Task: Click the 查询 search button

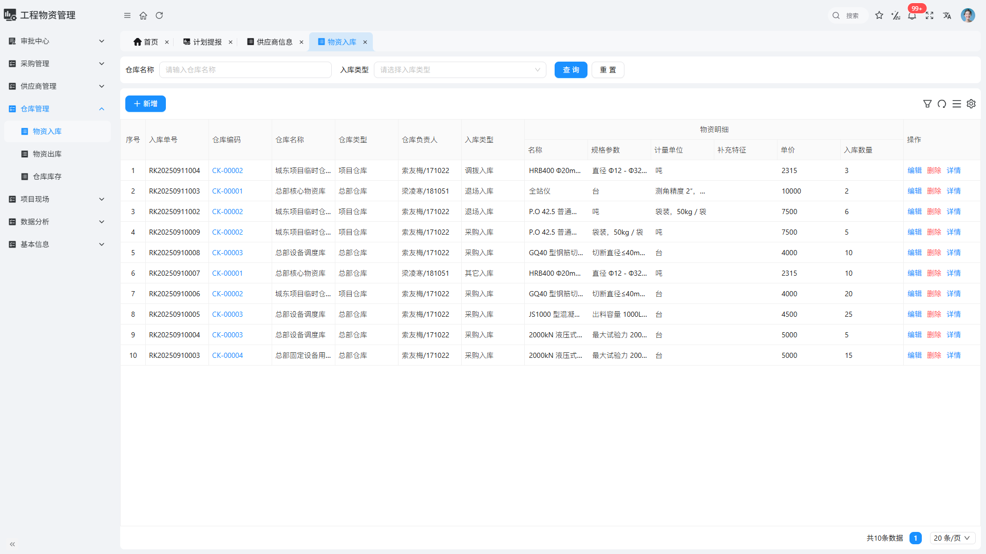Action: click(571, 70)
